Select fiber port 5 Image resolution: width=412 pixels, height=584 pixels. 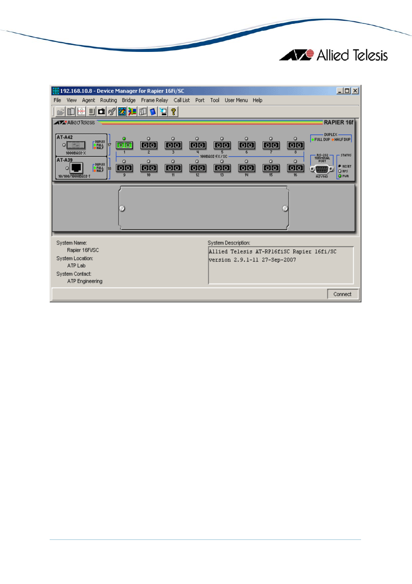pyautogui.click(x=222, y=145)
